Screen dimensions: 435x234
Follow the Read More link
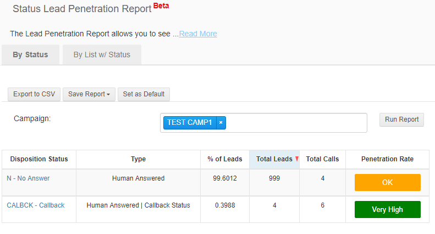(198, 34)
